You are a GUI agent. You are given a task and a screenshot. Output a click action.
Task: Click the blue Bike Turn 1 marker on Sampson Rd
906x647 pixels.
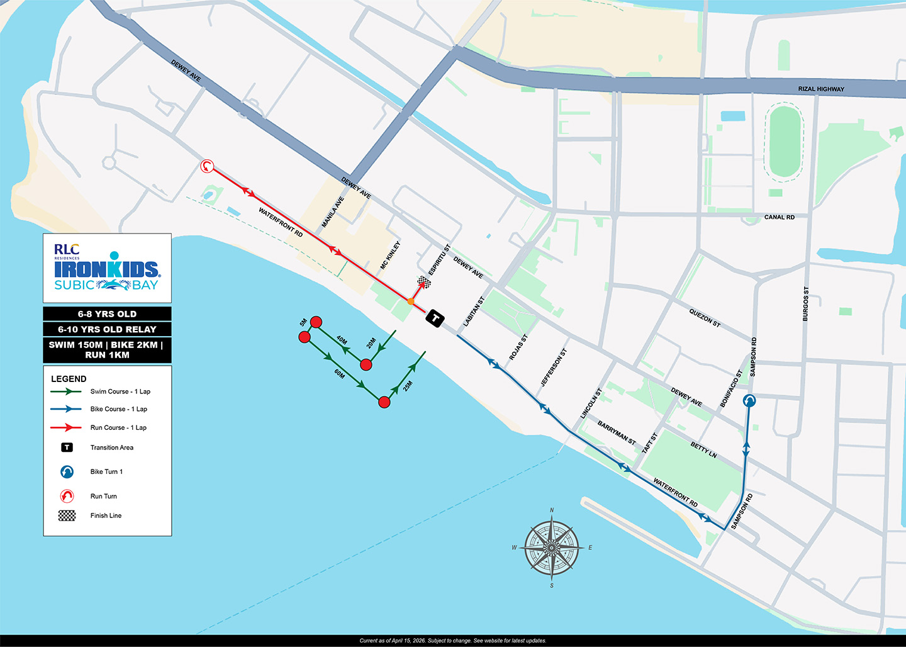point(749,400)
